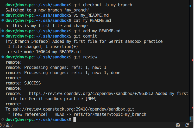Focus the terminal cursor at the last prompt
Image resolution: width=194 pixels, height=128 pixels.
click(x=74, y=119)
